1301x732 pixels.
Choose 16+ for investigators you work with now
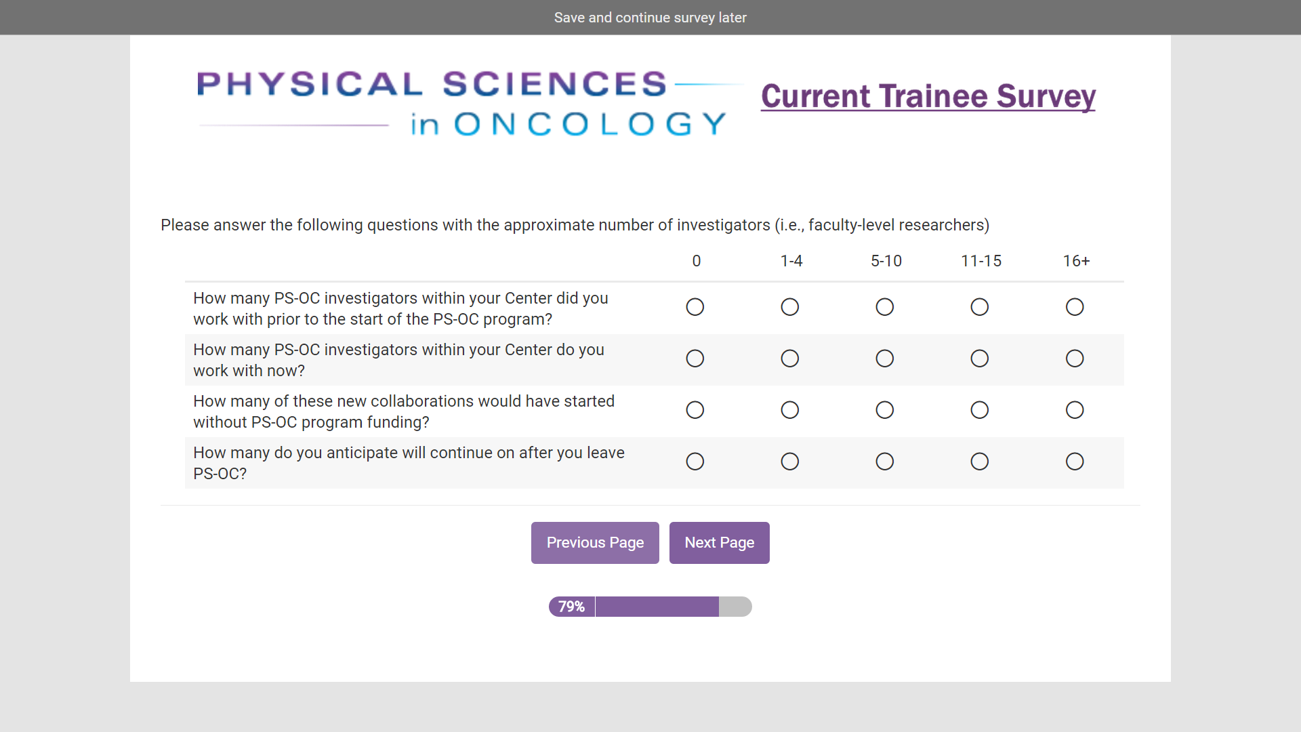pos(1075,359)
